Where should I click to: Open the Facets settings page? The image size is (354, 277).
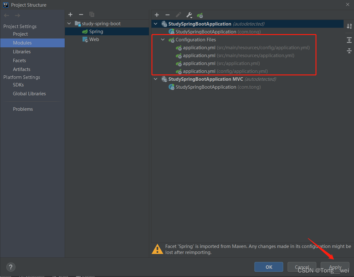coord(20,60)
